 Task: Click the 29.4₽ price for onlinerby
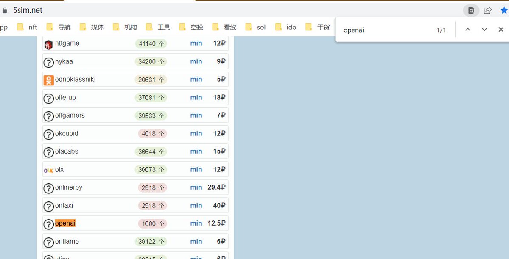pos(216,187)
